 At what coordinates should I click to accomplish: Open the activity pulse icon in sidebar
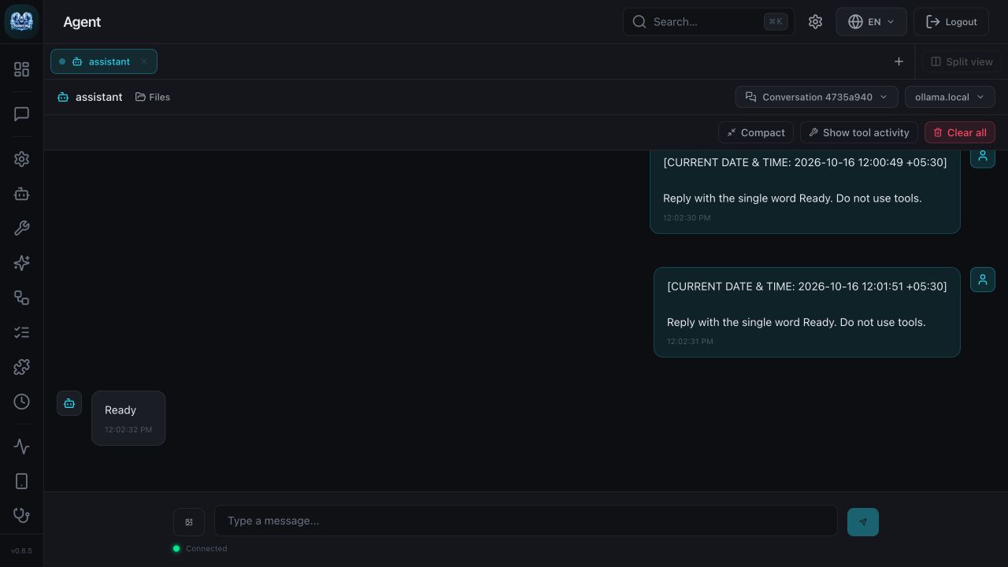[21, 447]
